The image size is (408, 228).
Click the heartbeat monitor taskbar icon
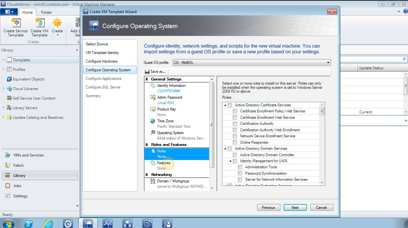(107, 224)
